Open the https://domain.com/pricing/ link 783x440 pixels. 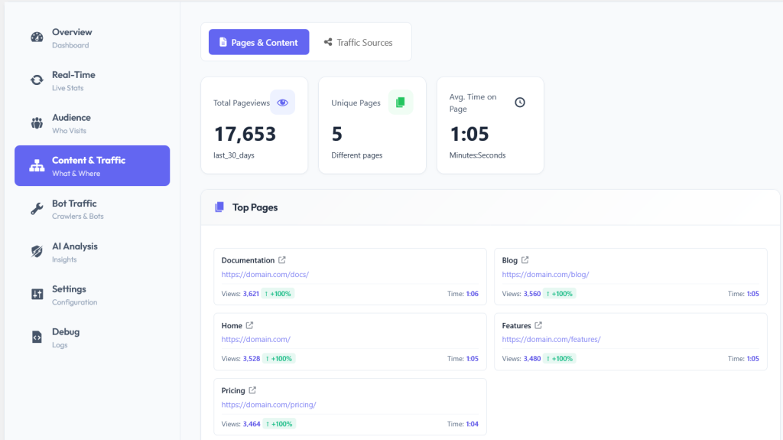[268, 405]
